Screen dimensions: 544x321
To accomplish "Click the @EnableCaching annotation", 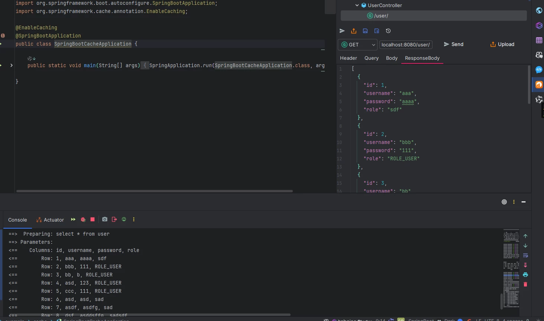I will click(x=36, y=27).
